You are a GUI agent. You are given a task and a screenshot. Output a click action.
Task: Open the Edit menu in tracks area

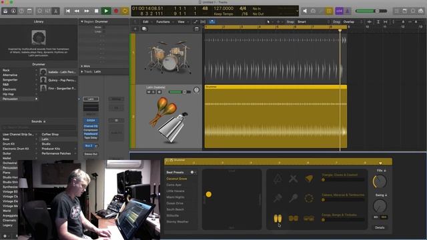(x=145, y=22)
